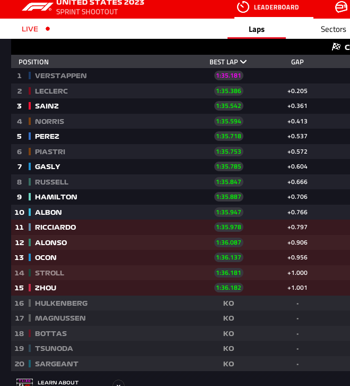The height and width of the screenshot is (386, 350).
Task: Click Verstappen's purple 1:35.181 lap time
Action: (229, 76)
